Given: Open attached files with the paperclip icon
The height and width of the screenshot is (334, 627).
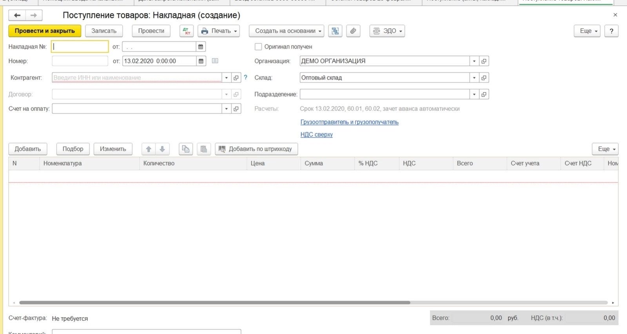Looking at the screenshot, I should [353, 31].
